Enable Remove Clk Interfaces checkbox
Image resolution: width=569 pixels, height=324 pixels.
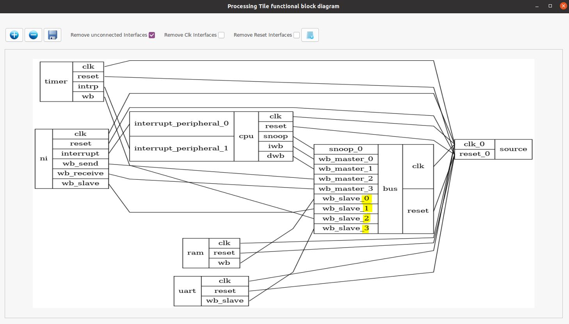pyautogui.click(x=221, y=35)
